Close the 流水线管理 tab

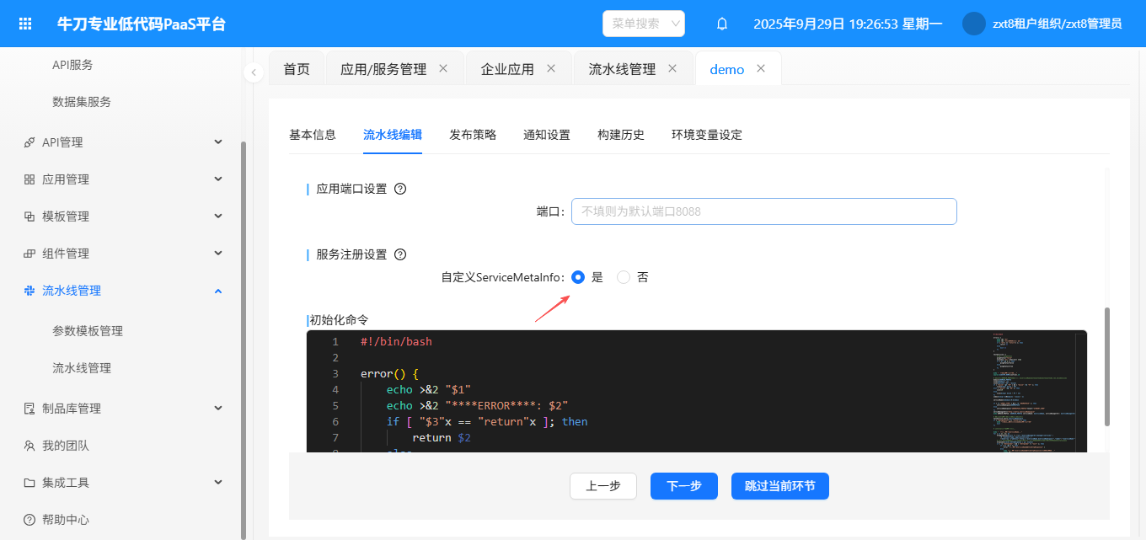(672, 68)
